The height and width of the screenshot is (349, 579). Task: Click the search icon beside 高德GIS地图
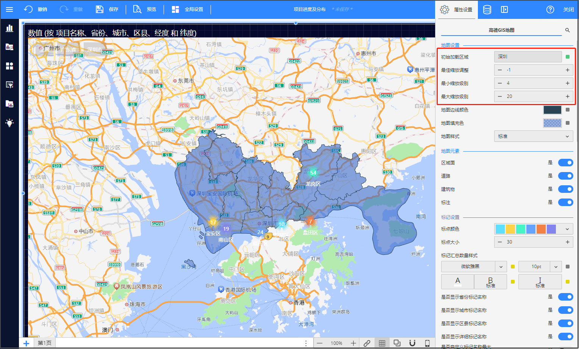tap(567, 30)
